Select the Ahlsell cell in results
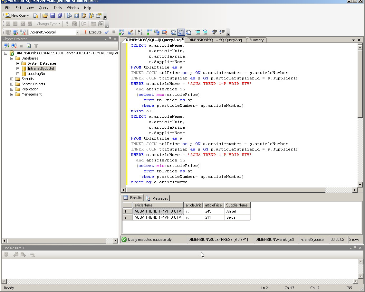The image size is (365, 292). [237, 211]
